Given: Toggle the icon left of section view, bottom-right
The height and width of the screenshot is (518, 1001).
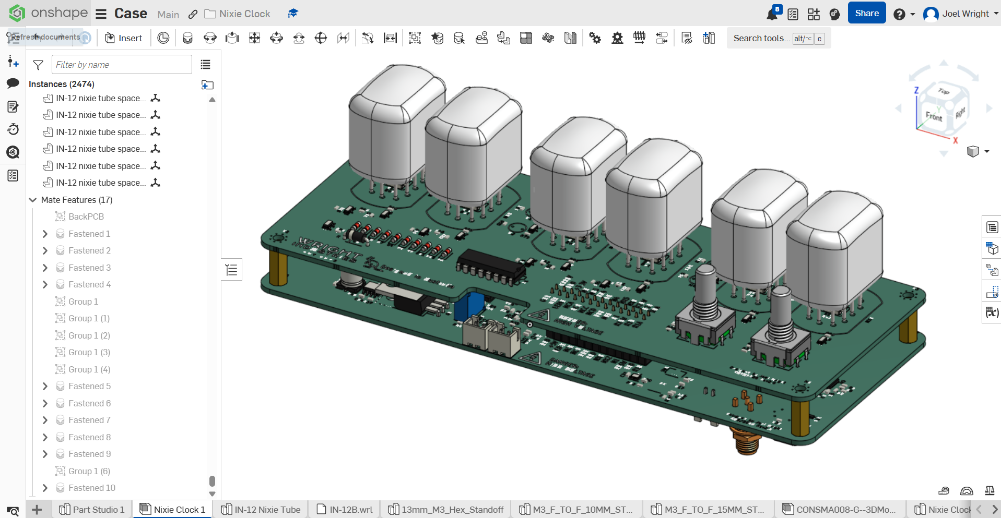Looking at the screenshot, I should 944,490.
